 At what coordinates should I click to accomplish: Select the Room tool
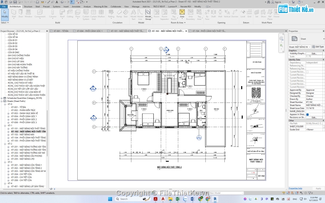(156, 14)
